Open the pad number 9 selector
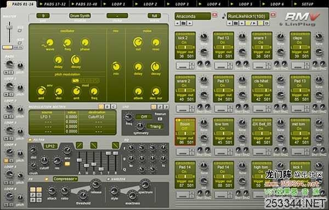 (x=43, y=16)
